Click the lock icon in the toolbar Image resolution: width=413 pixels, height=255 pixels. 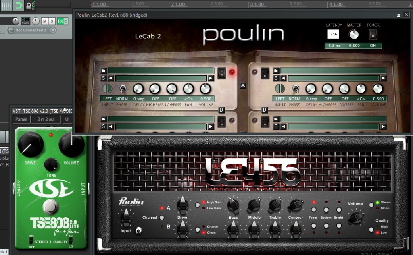pos(29,5)
